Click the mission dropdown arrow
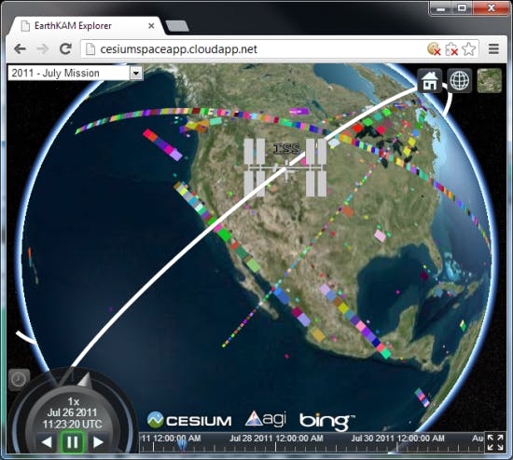Viewport: 513px width, 460px height. 136,74
